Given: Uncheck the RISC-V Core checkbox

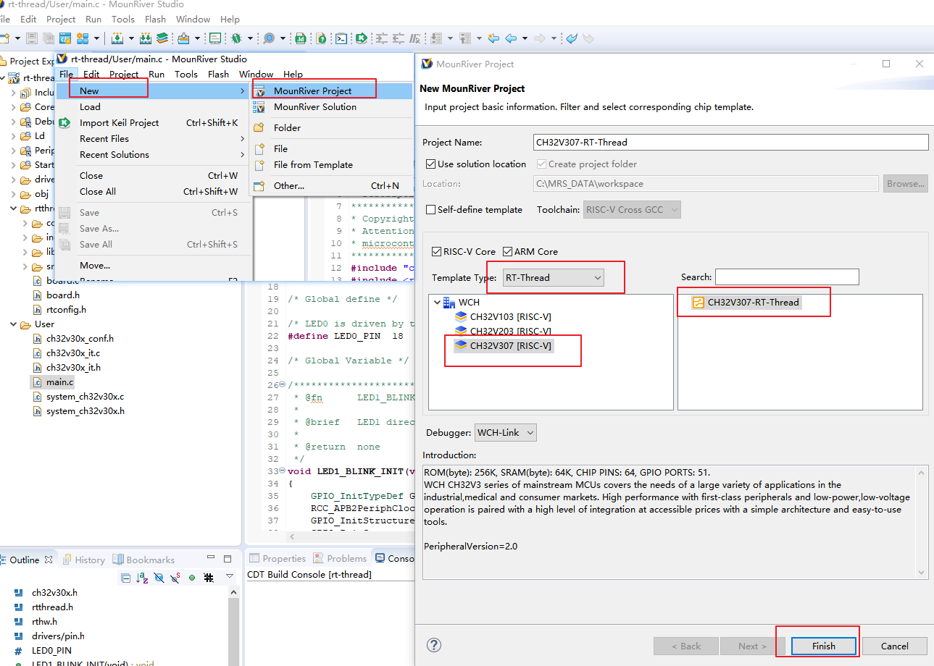Looking at the screenshot, I should click(x=436, y=252).
